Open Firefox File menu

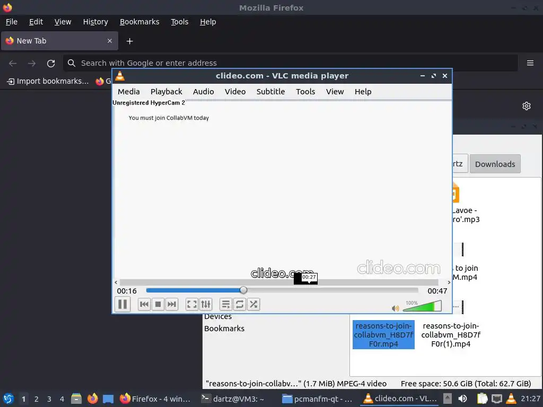click(x=12, y=22)
